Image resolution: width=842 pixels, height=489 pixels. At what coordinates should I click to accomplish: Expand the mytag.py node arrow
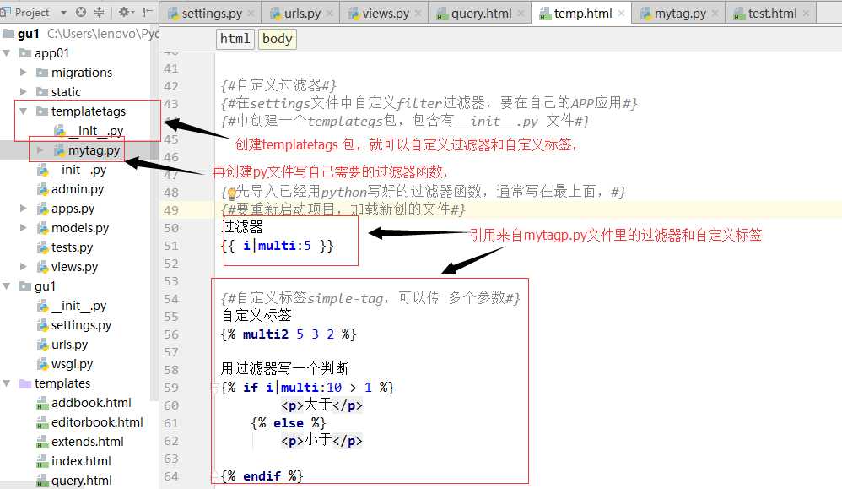tap(40, 150)
